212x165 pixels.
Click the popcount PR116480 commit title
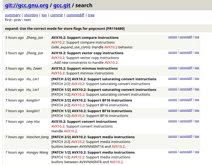tap(65, 29)
